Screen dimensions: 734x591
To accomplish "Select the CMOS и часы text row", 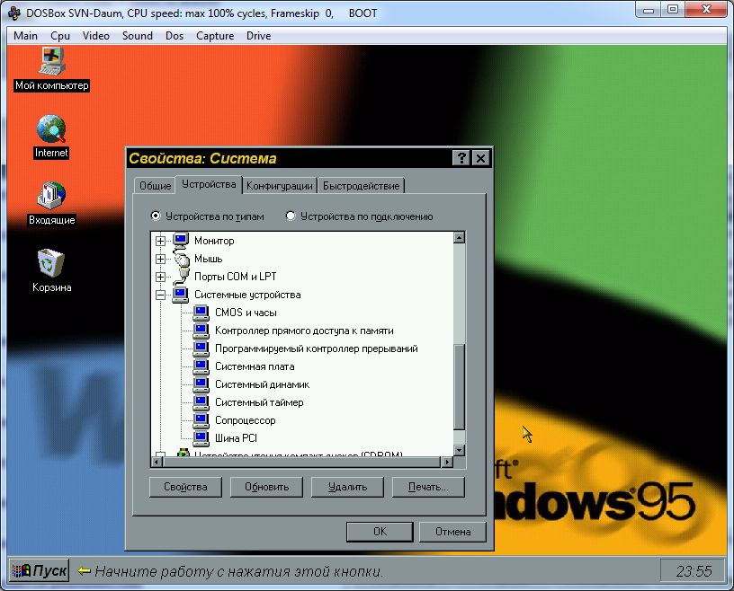I will point(246,313).
